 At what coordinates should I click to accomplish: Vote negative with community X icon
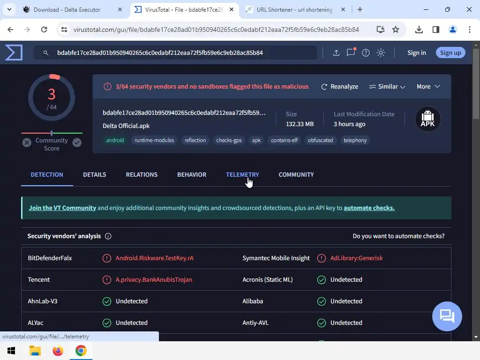pos(27,142)
